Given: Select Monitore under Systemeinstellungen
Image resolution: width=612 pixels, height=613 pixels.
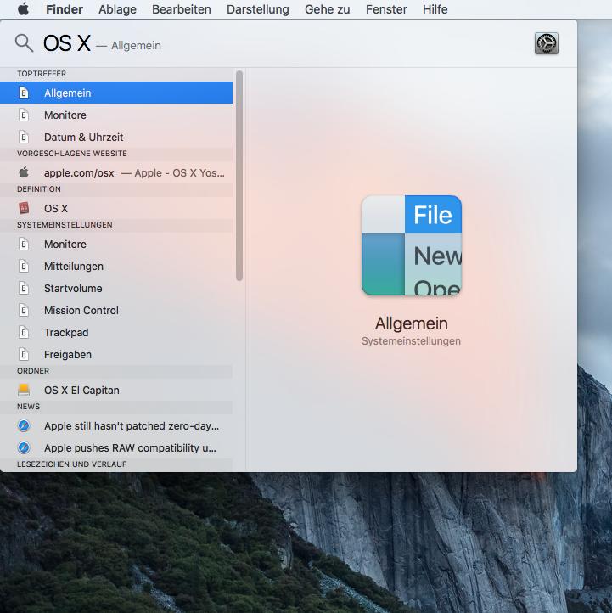Looking at the screenshot, I should click(116, 244).
